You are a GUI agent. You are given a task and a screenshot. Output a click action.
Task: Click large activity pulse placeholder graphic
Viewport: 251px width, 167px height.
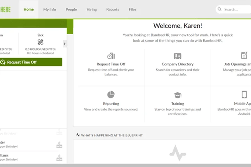[x=178, y=153]
